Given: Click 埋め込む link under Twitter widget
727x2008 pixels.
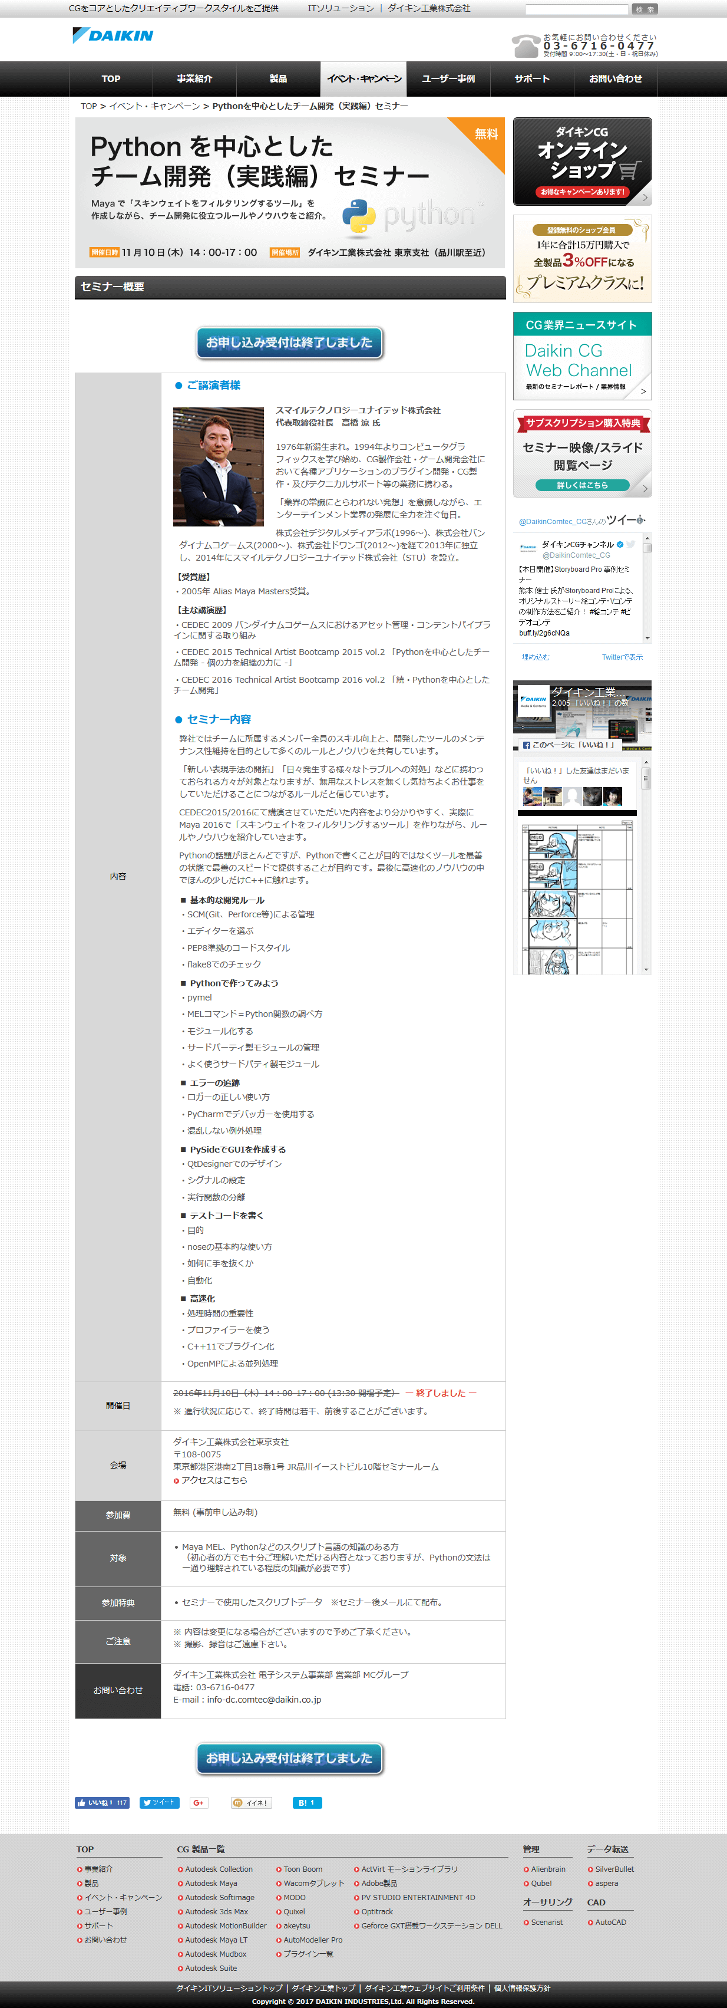Looking at the screenshot, I should click(536, 657).
